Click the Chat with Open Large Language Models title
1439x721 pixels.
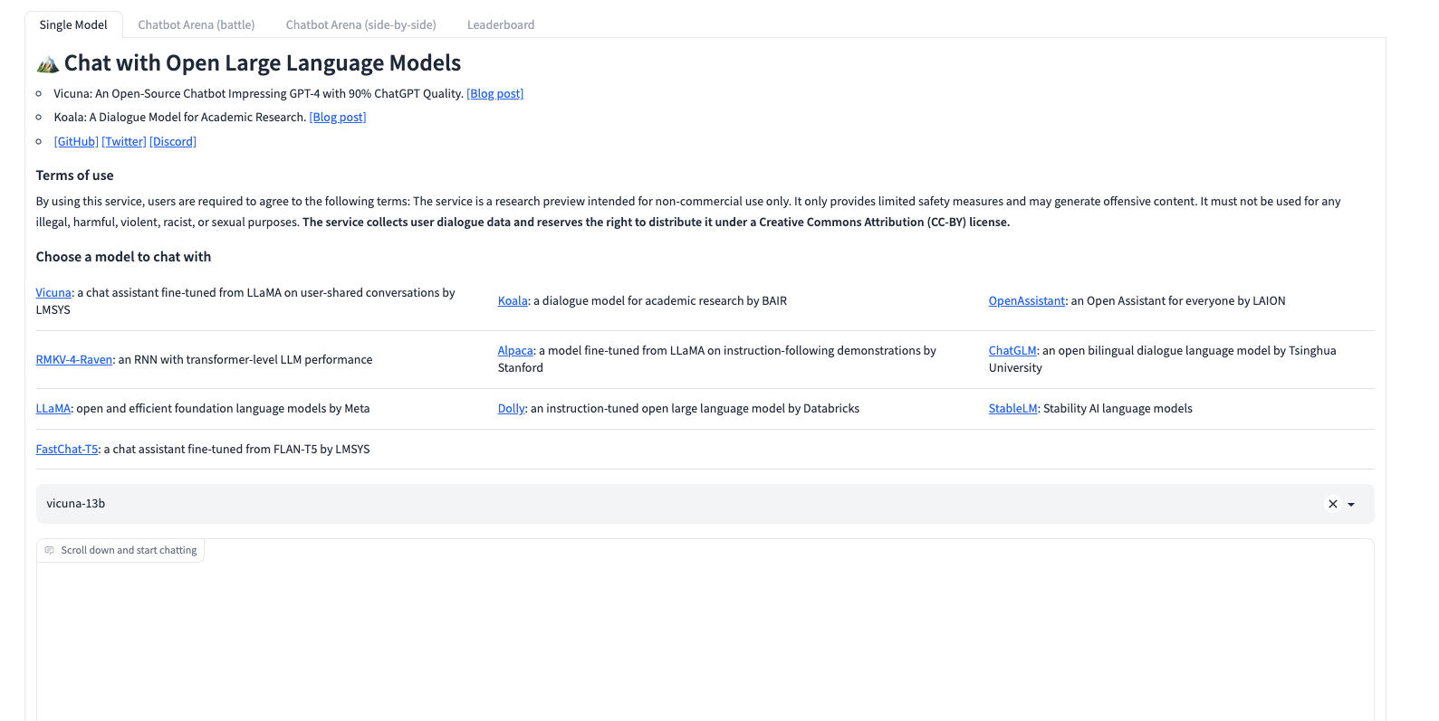[x=263, y=63]
